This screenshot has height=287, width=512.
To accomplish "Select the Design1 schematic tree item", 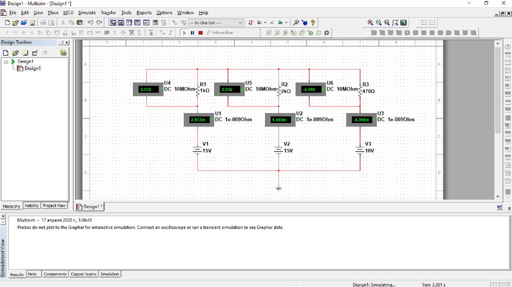I will [x=32, y=68].
